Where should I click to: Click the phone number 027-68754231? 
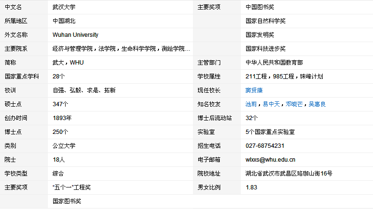(x=265, y=145)
